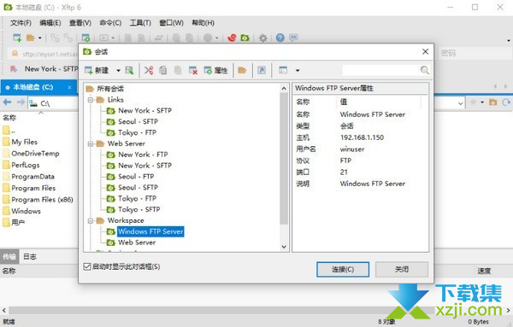Click the favorites star icon in the address bar

point(474,103)
